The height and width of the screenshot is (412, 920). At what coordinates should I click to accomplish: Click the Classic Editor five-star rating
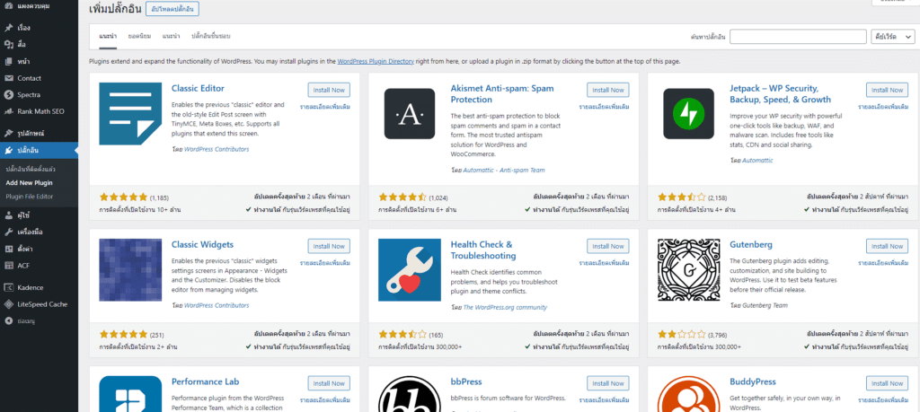click(x=124, y=197)
